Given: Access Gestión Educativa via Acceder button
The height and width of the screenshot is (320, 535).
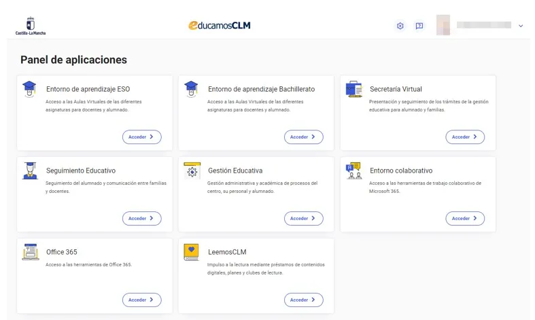Looking at the screenshot, I should (x=304, y=218).
